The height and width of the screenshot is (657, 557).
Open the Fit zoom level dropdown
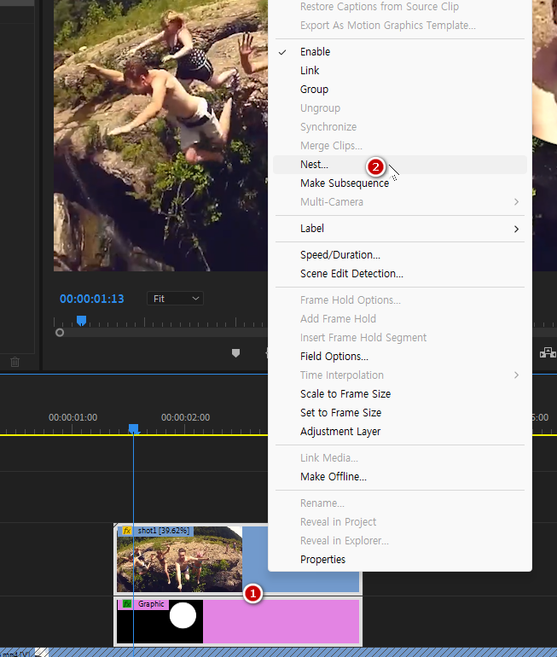[x=175, y=299]
